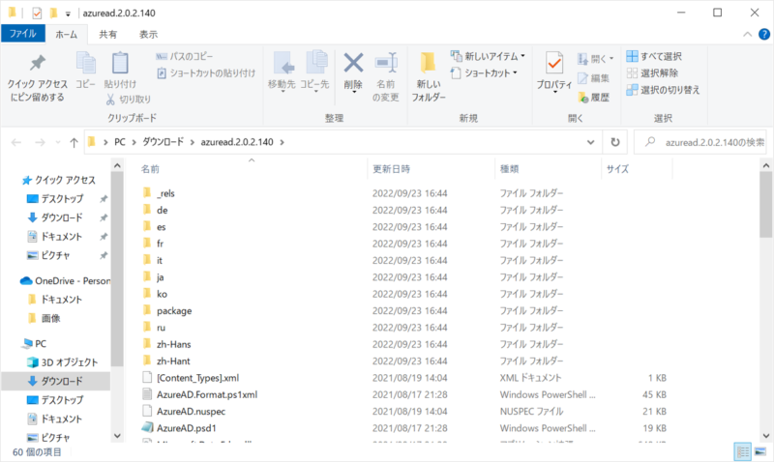Refresh the current folder view

pyautogui.click(x=614, y=142)
